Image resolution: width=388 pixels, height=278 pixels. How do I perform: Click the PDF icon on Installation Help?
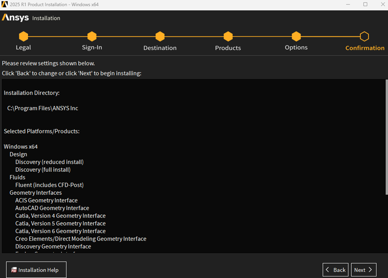point(14,270)
